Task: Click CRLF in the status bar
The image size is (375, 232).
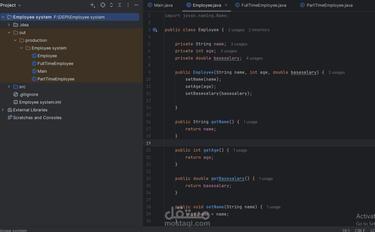Action: point(360,230)
